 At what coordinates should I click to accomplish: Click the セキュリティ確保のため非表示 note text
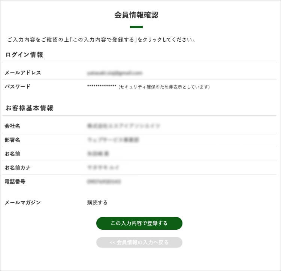164,87
